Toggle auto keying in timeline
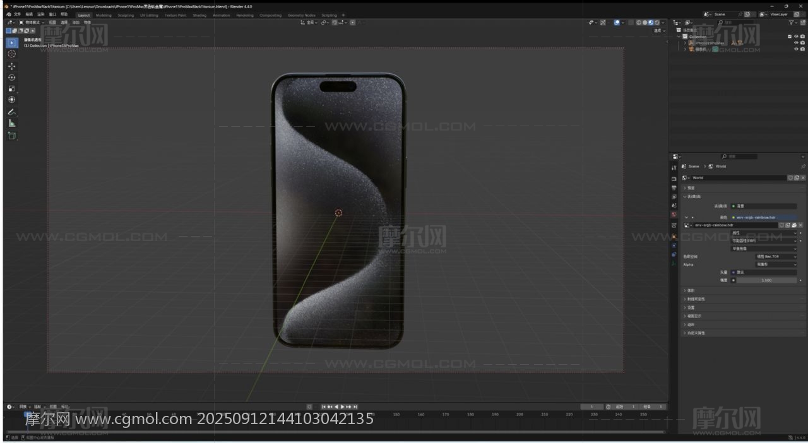Viewport: 808px width, 443px height. pyautogui.click(x=309, y=406)
